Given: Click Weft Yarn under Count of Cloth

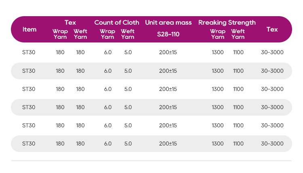Looking at the screenshot, I should [x=128, y=34].
